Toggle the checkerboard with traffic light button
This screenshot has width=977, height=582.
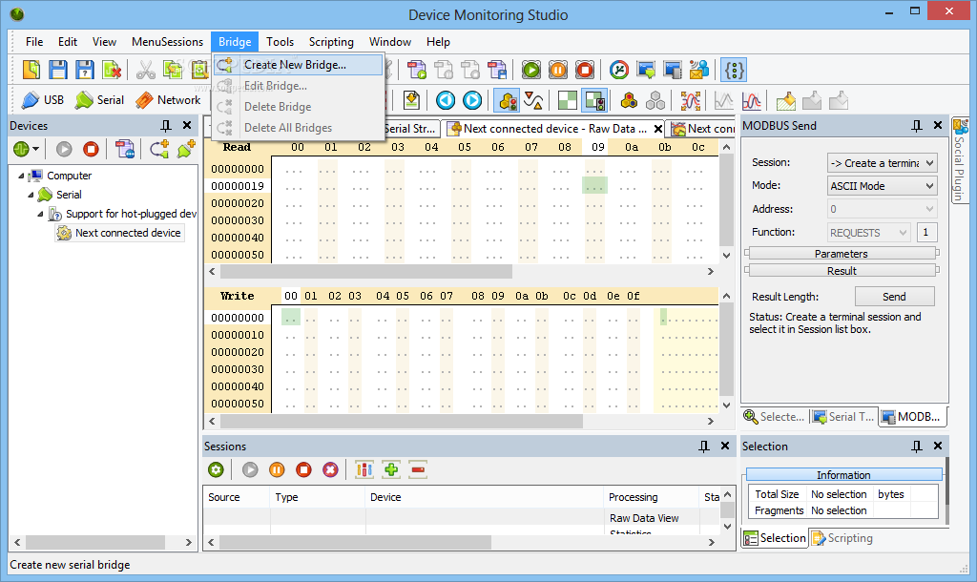pos(594,100)
